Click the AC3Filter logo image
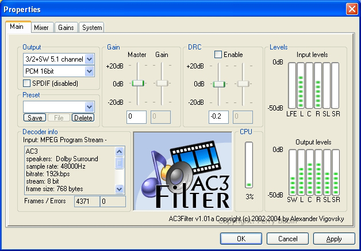This screenshot has width=361, height=251. 183,171
